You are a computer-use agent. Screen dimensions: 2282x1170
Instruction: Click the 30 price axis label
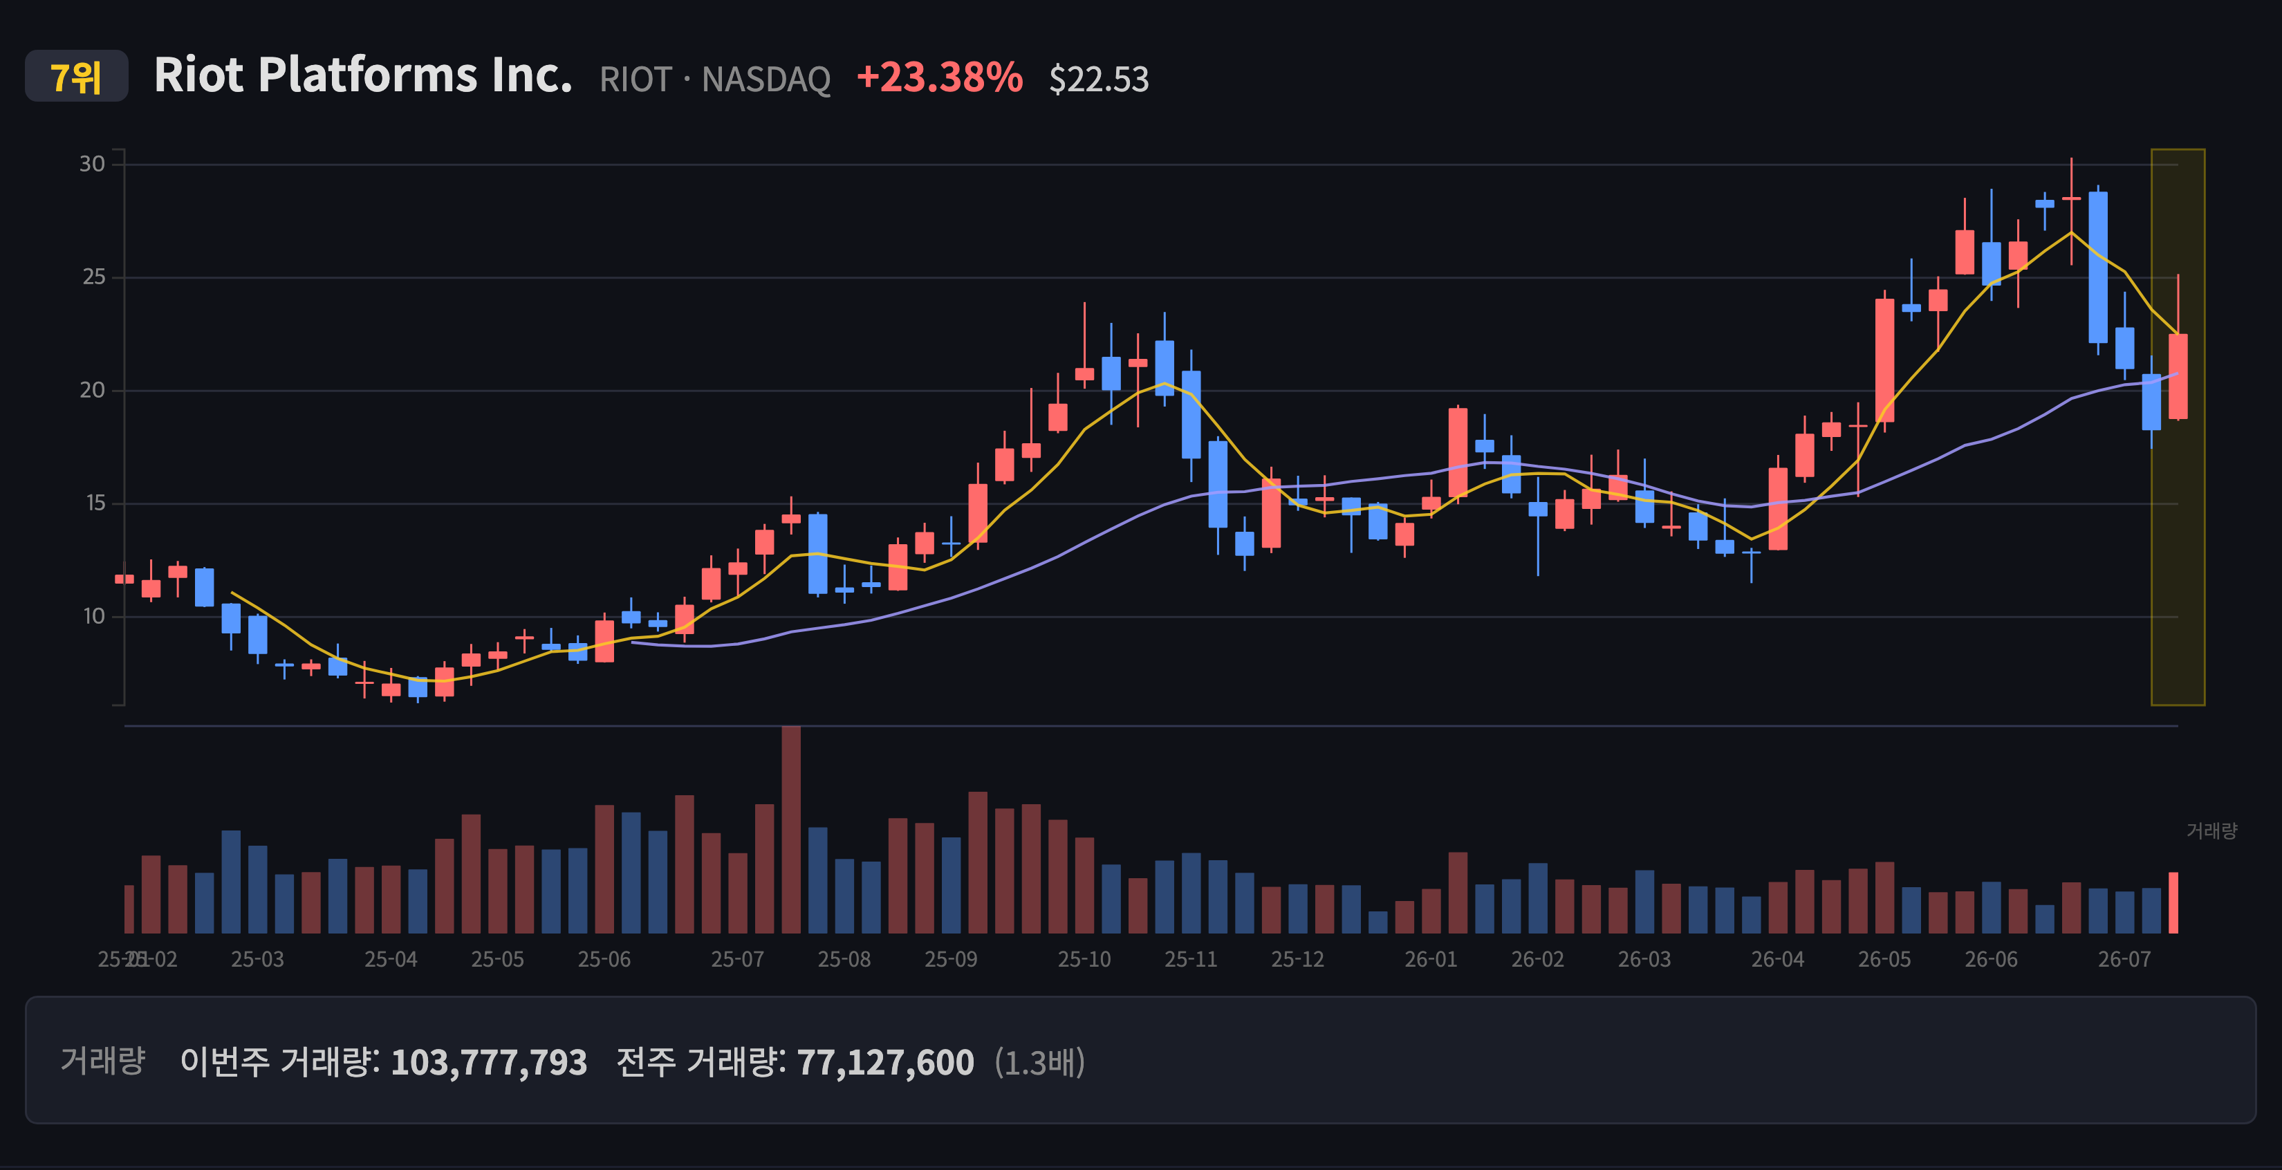(x=92, y=164)
